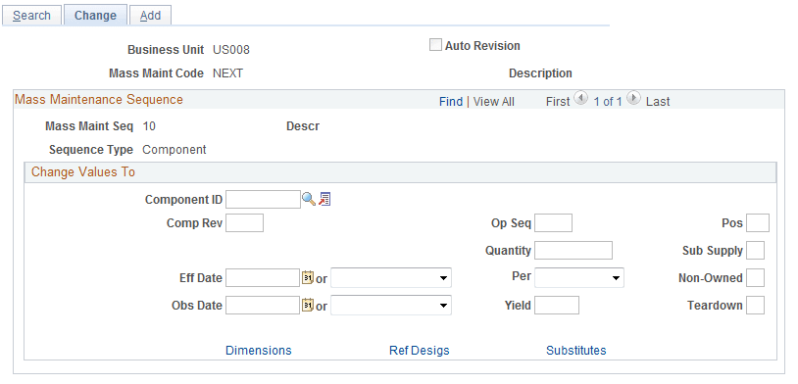Screen dimensions: 798x384
Task: Focus the Eff Date text field
Action: (263, 277)
